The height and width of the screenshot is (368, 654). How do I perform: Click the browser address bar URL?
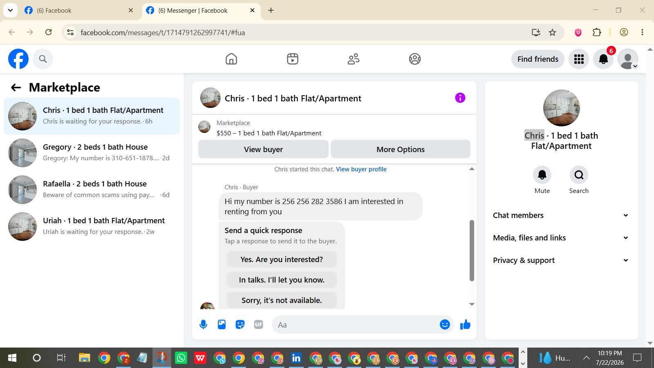(163, 32)
